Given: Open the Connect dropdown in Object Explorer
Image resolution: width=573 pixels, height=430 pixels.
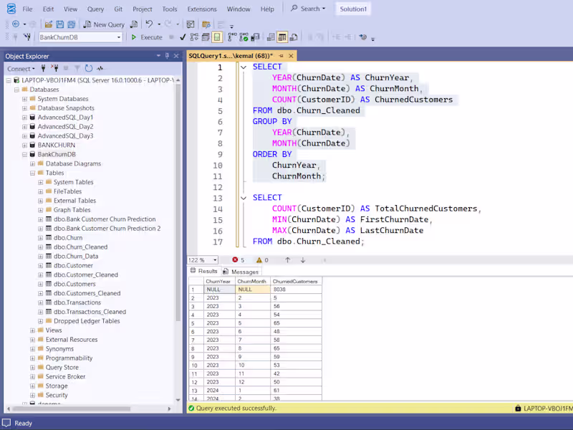Looking at the screenshot, I should (21, 68).
